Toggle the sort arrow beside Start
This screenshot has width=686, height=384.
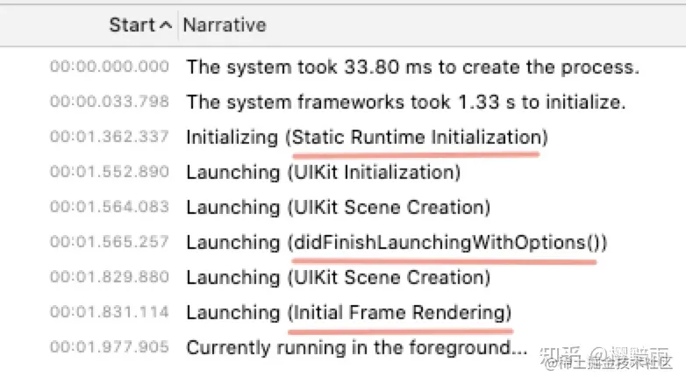tap(166, 25)
